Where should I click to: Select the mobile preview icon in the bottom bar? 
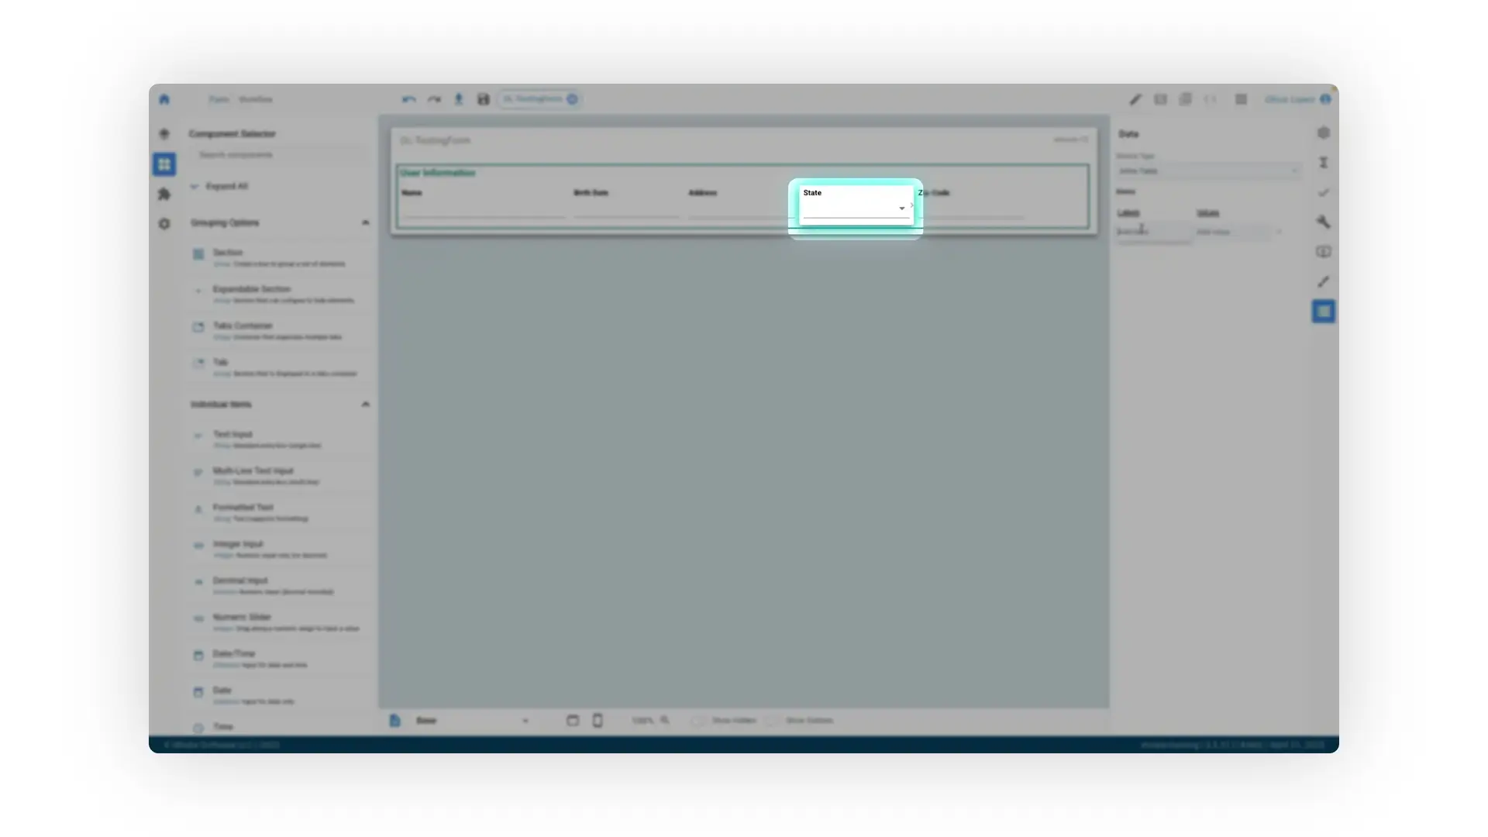click(597, 720)
